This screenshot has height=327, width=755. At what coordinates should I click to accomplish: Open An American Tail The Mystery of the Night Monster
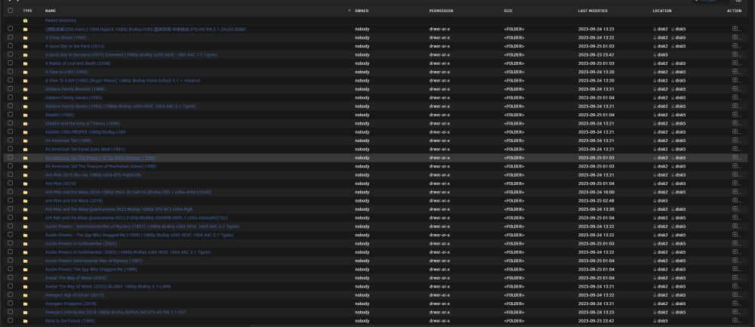click(100, 158)
